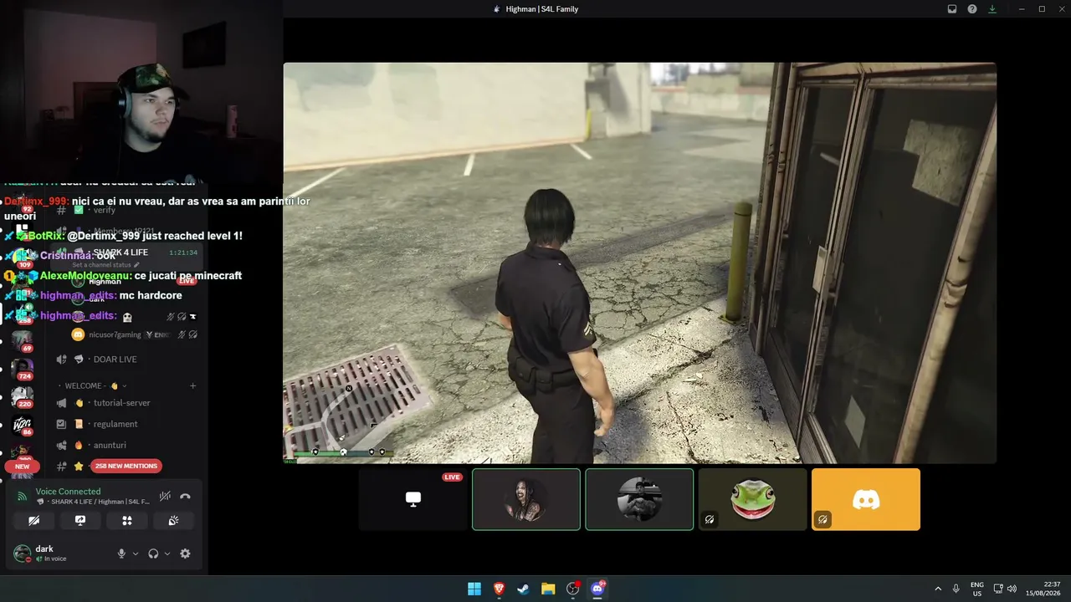
Task: Open Discord Help from the title bar
Action: [x=972, y=9]
